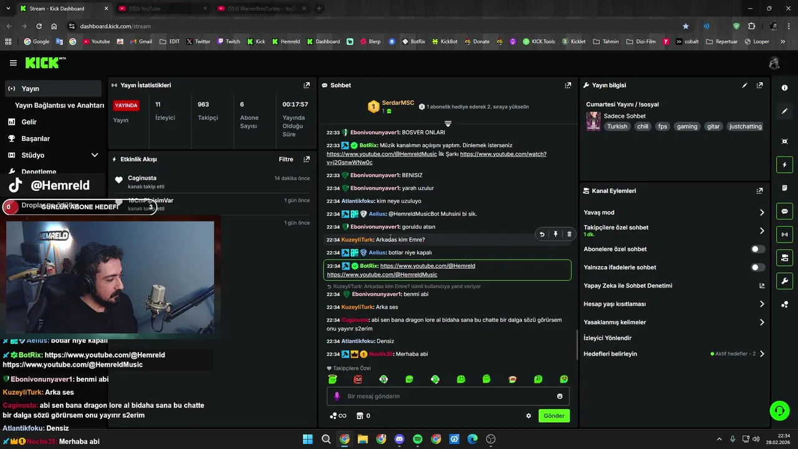Viewport: 798px width, 449px height.
Task: Select Yayın in left sidebar
Action: tap(53, 89)
